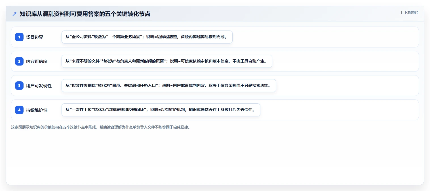Click the title 知识库从混乱资料到可复用答案的五个关键转化节点
The width and height of the screenshot is (430, 191).
tap(85, 14)
